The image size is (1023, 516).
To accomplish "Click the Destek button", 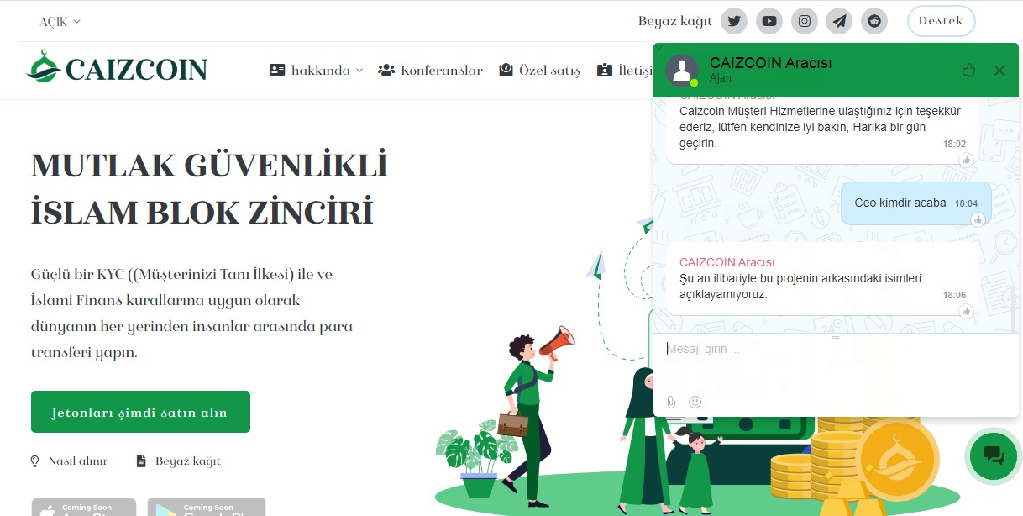I will coord(941,21).
